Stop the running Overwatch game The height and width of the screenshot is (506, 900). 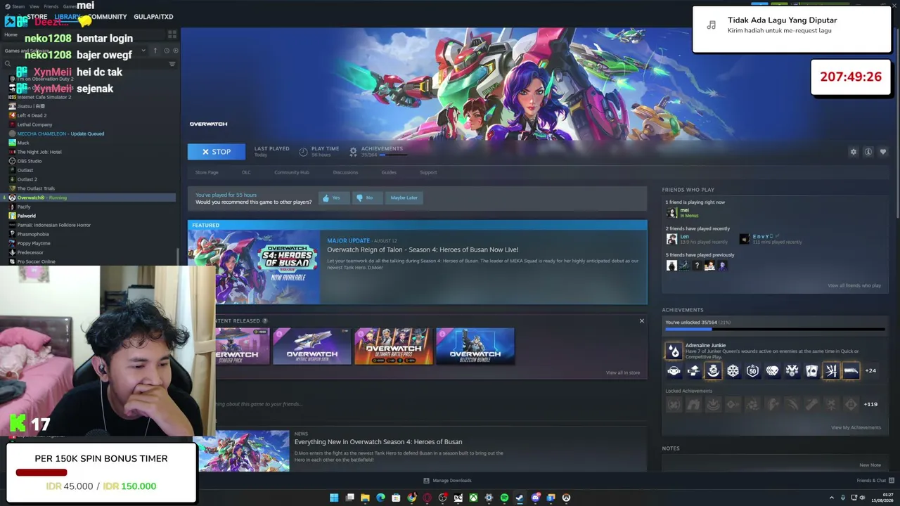pyautogui.click(x=217, y=152)
